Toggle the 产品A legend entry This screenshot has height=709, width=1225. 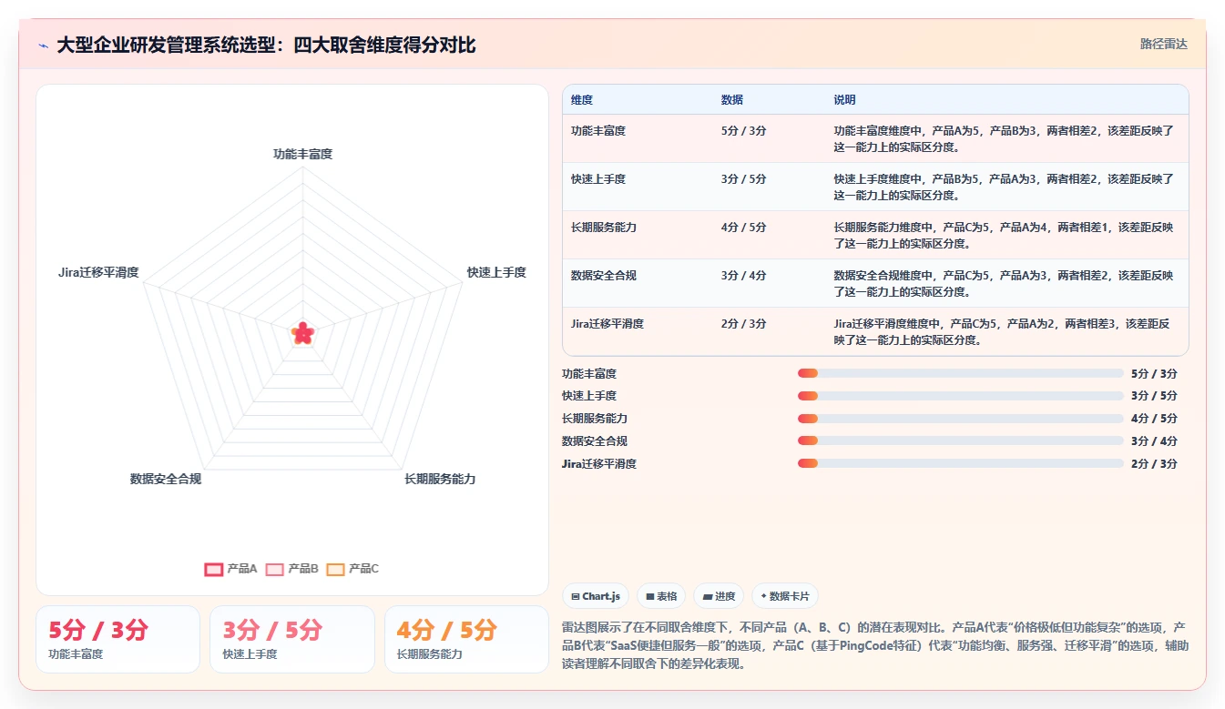231,569
